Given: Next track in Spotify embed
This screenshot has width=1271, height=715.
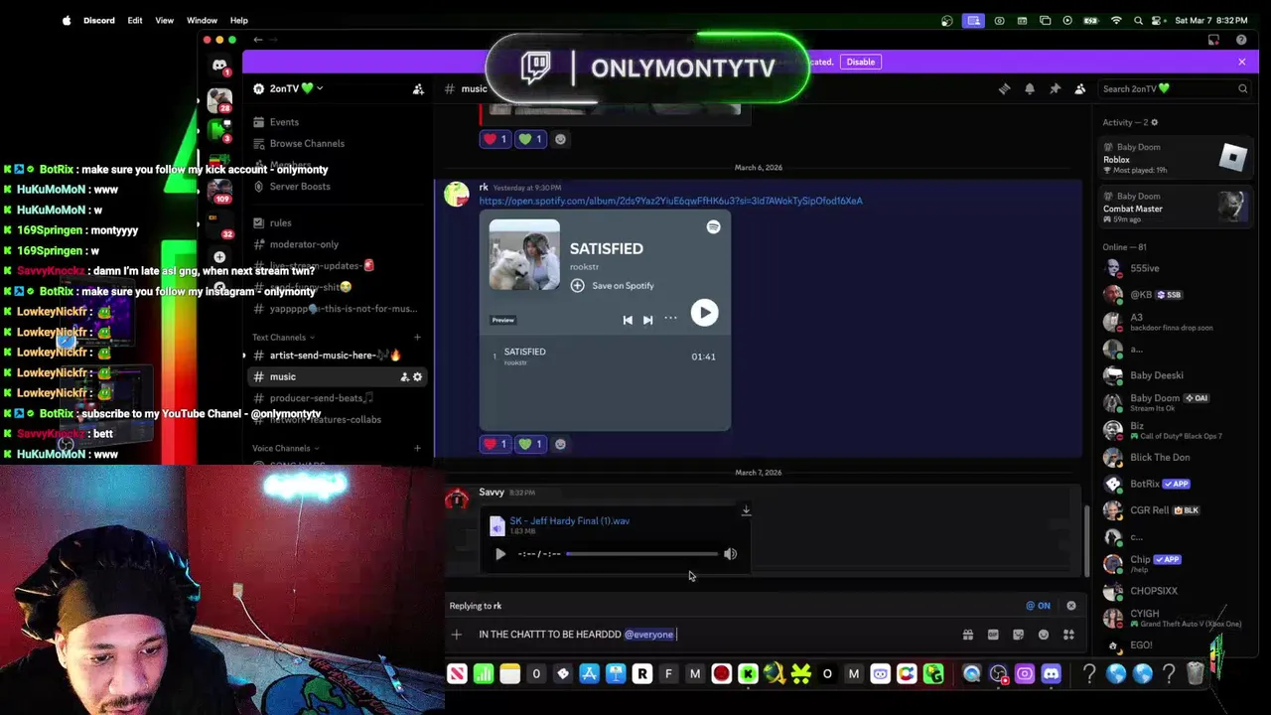Looking at the screenshot, I should [x=647, y=320].
